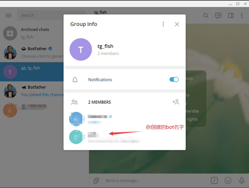Click the Botfather channel avatar
Screen dimensions: 249x188
pyautogui.click(x=10, y=91)
